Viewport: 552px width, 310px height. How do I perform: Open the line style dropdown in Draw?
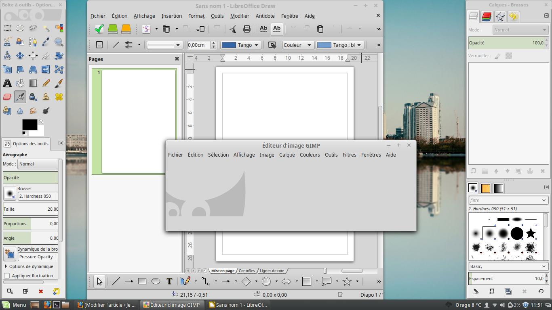(164, 45)
